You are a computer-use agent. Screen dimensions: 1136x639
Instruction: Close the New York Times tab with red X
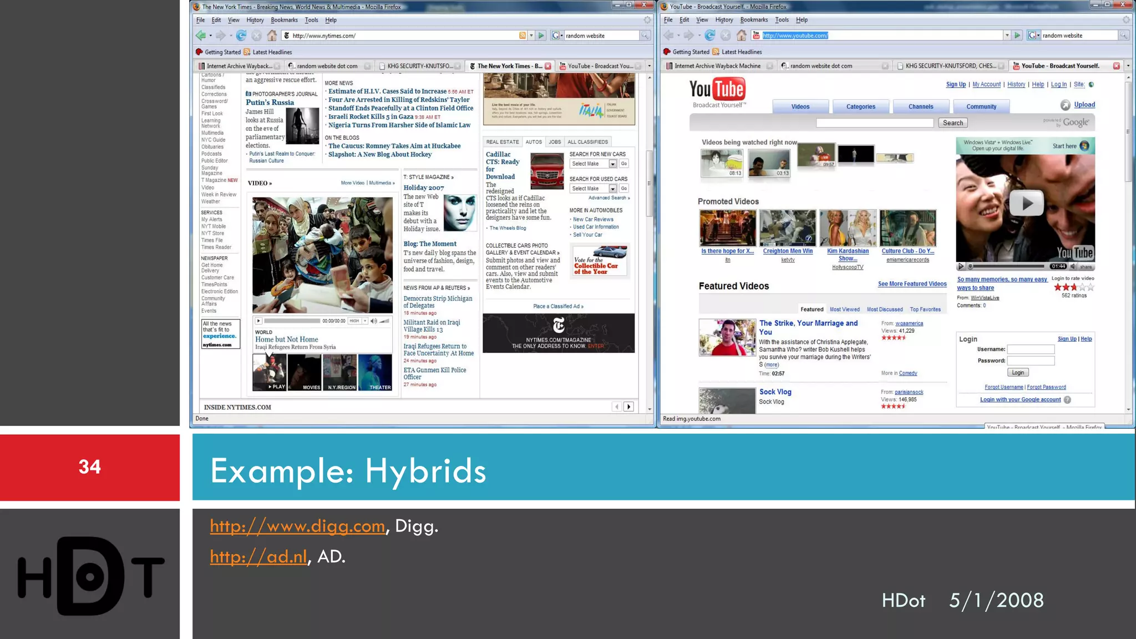(x=548, y=66)
